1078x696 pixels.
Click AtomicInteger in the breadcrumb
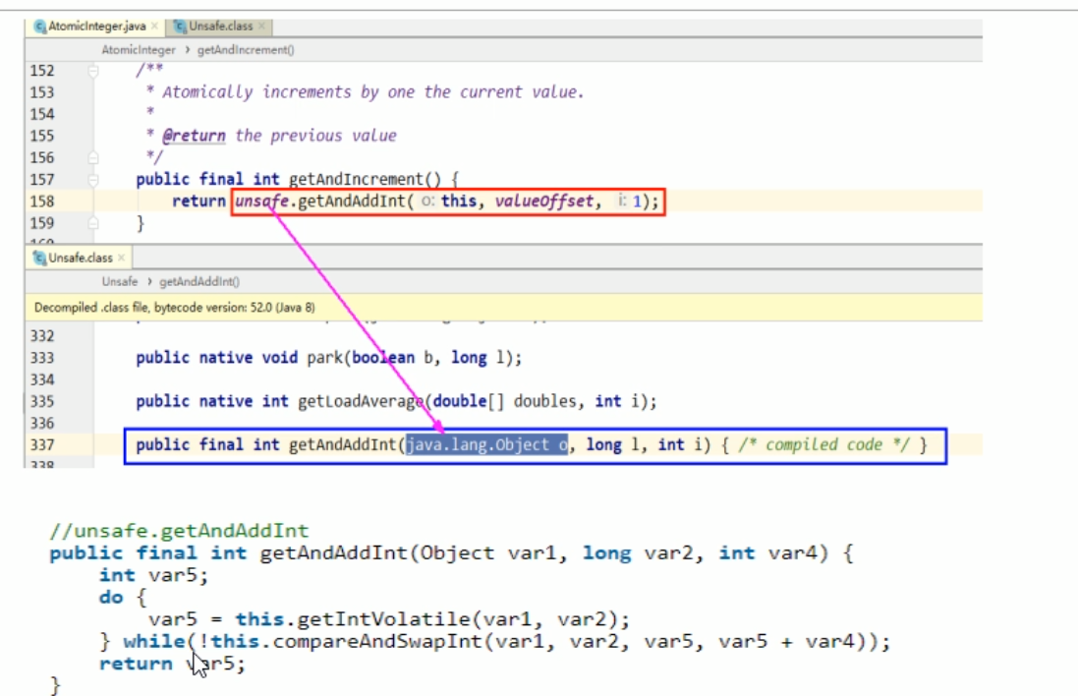[x=139, y=49]
